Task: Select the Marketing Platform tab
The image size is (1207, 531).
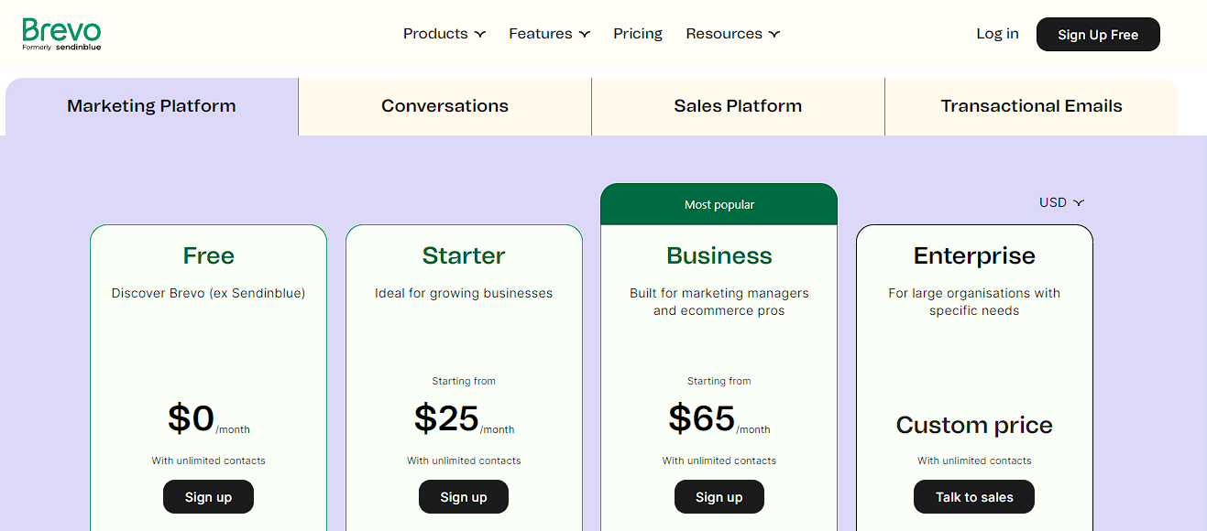Action: [x=151, y=106]
